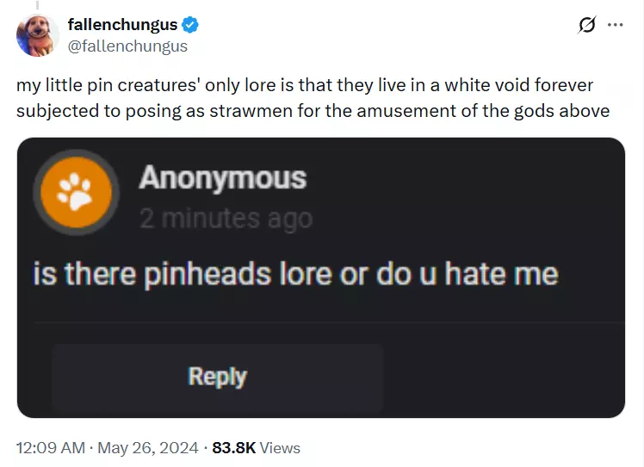The height and width of the screenshot is (467, 644).
Task: Click the Reply button in the card
Action: pos(218,378)
